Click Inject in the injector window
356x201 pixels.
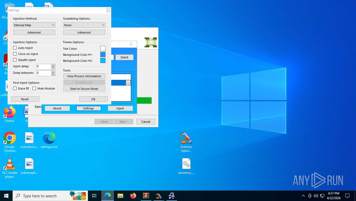tap(120, 108)
